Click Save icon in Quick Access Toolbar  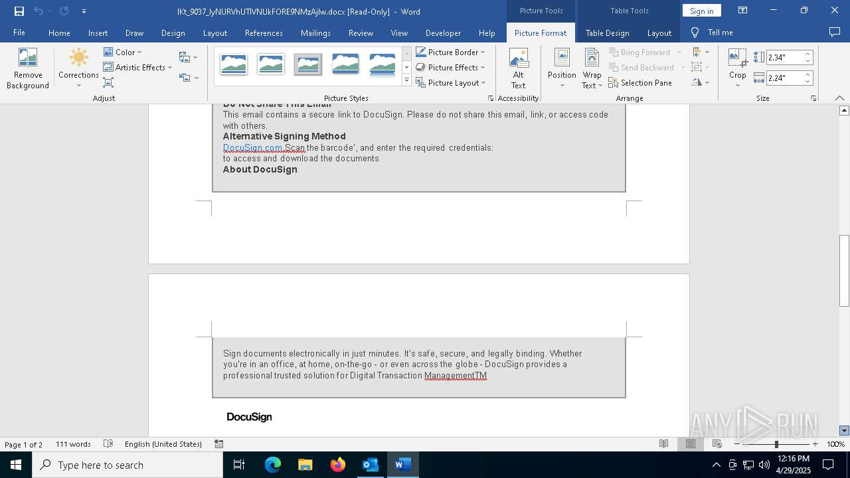pyautogui.click(x=19, y=11)
